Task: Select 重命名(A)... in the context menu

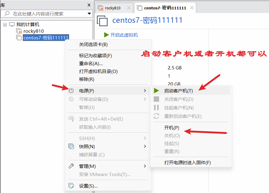Action: click(91, 64)
